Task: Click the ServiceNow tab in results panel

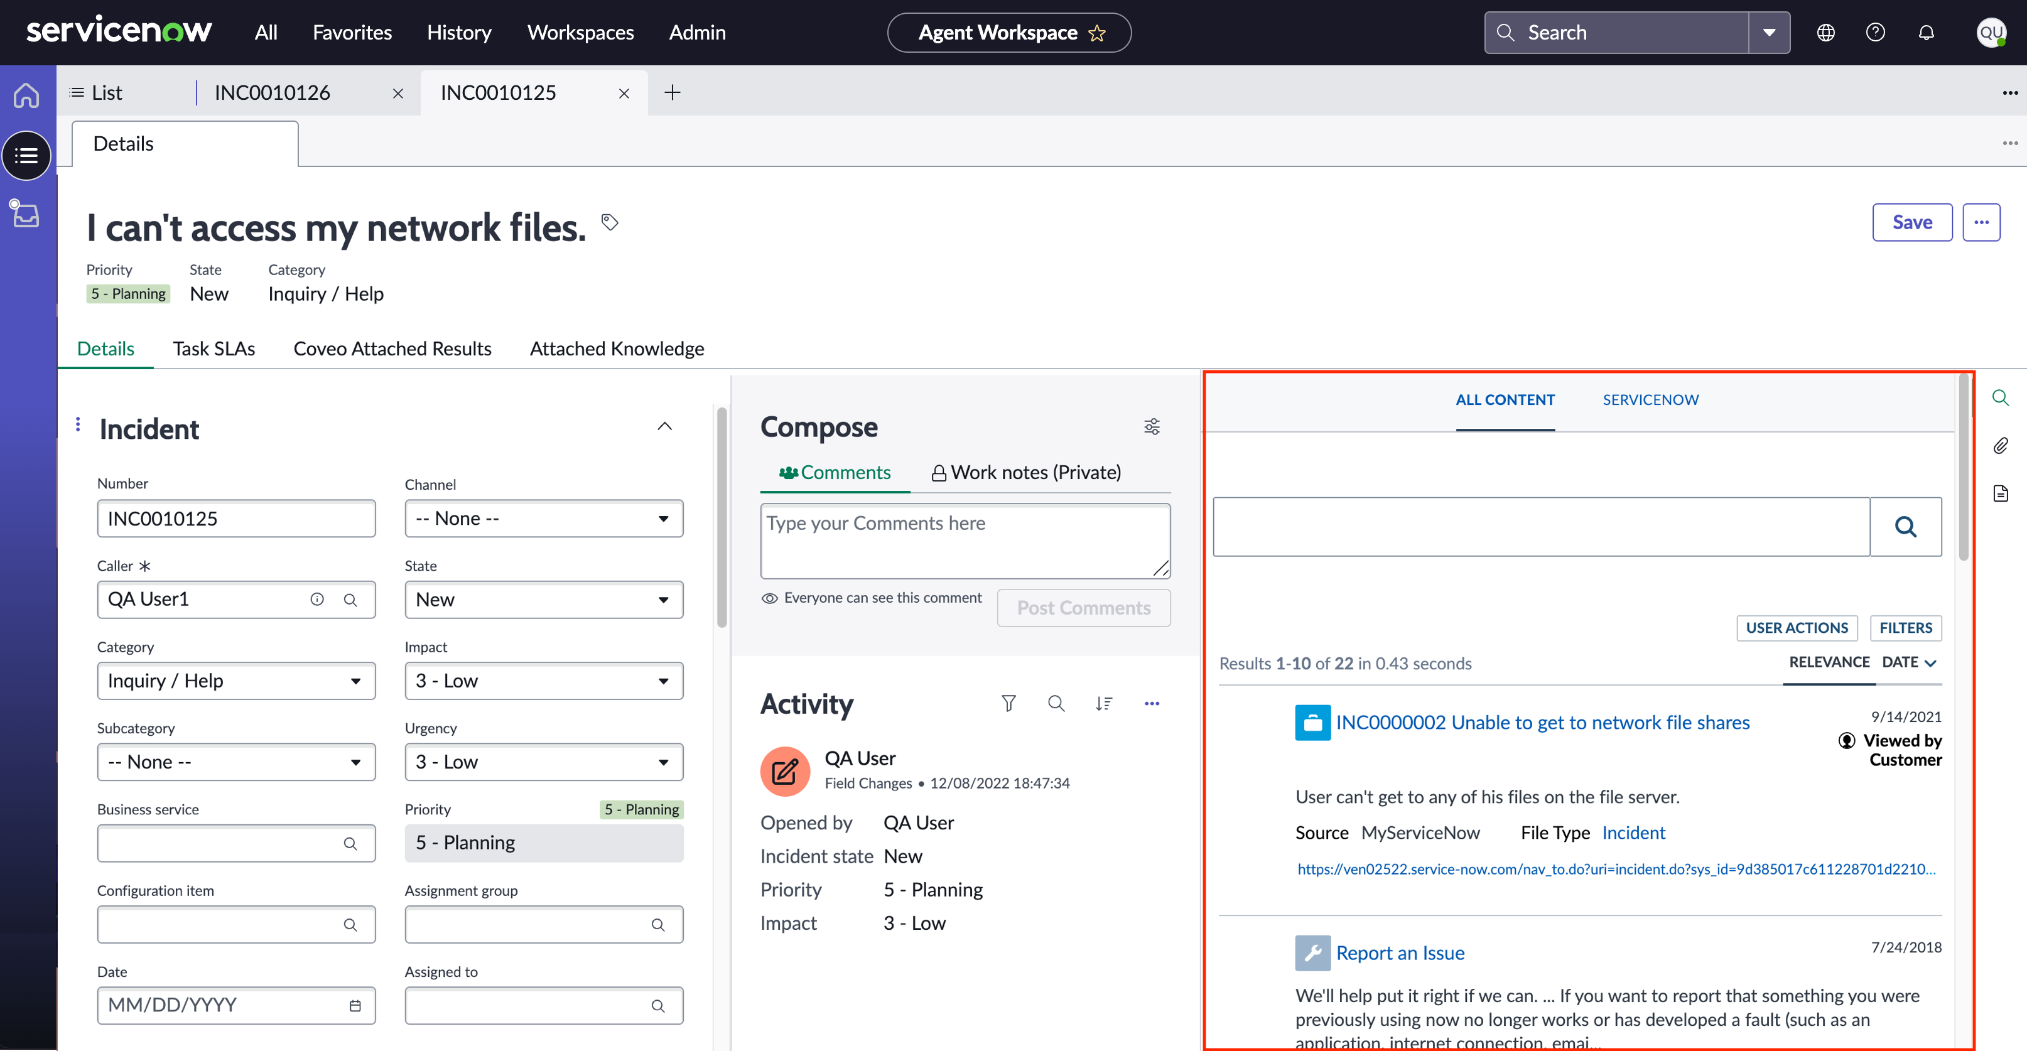Action: click(x=1650, y=399)
